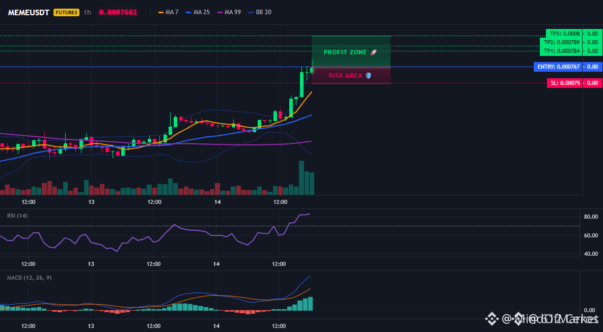Screen dimensions: 603x332
Task: Click the current price 0.0007662 readout
Action: [x=118, y=12]
